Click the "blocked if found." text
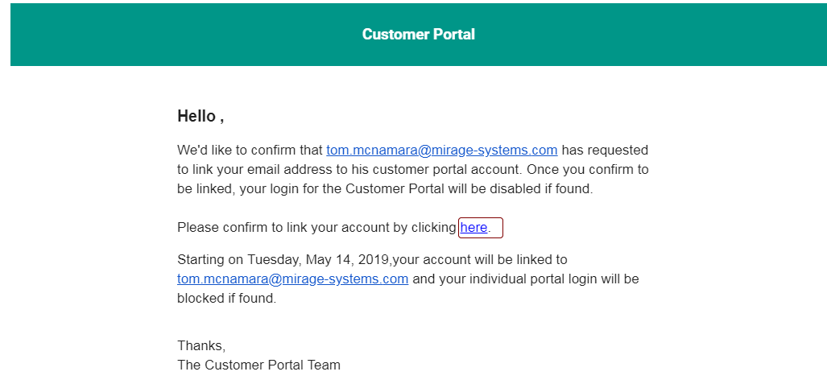 226,299
